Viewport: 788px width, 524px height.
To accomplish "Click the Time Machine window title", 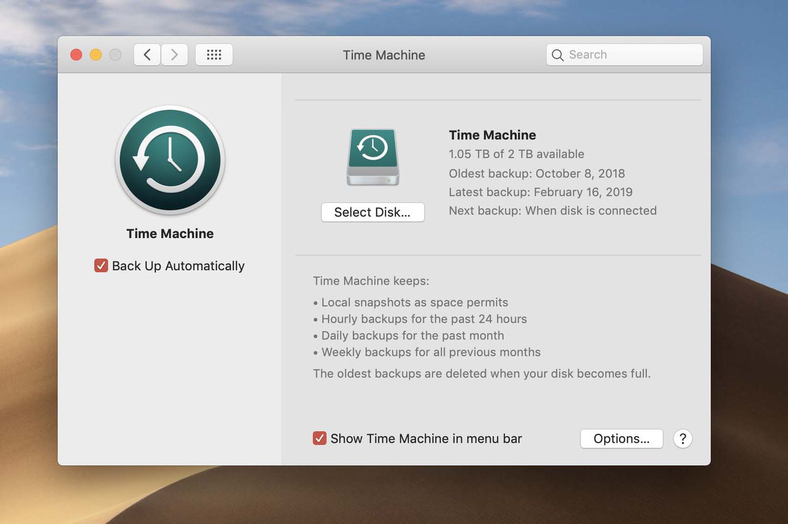I will point(384,55).
